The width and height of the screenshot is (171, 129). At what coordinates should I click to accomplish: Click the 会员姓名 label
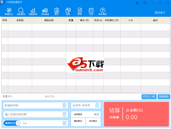tap(78, 114)
